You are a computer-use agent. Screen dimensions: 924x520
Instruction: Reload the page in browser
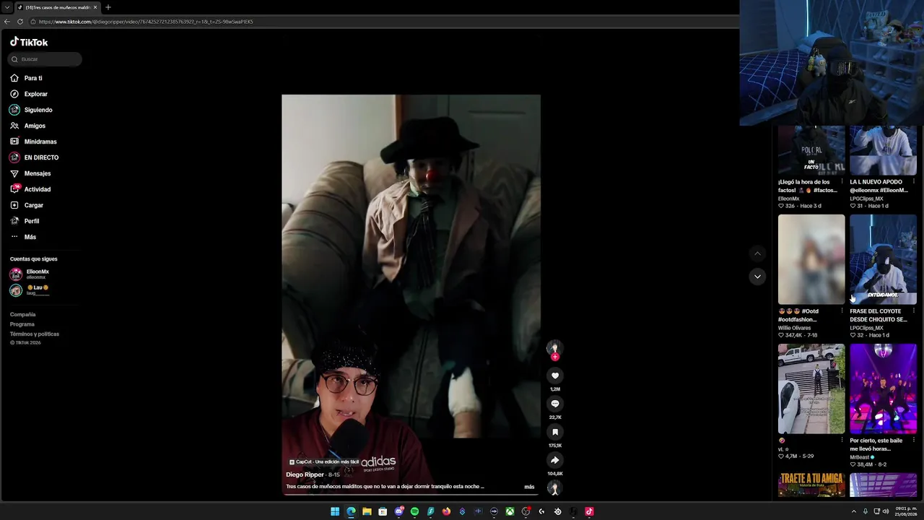[x=20, y=22]
